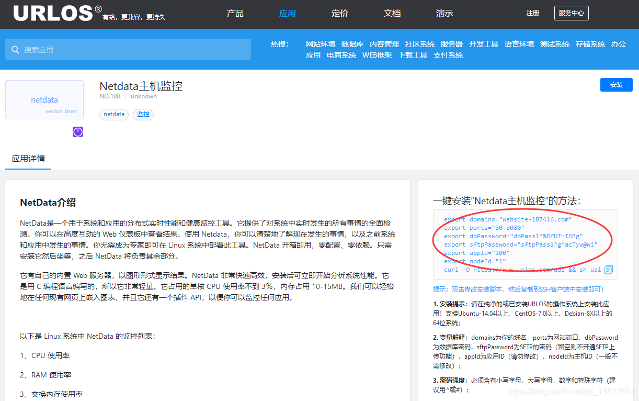Click the curl -O install command line

(x=522, y=270)
